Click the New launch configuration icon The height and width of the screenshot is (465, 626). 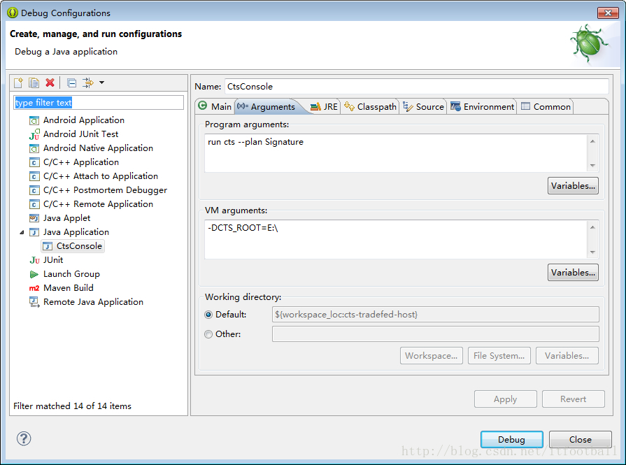pos(19,83)
